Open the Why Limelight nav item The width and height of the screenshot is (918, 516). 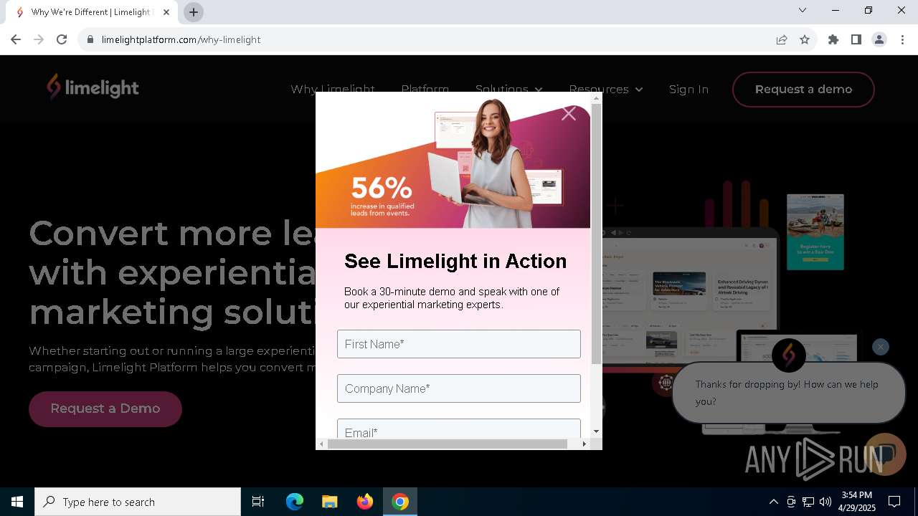[x=333, y=89]
